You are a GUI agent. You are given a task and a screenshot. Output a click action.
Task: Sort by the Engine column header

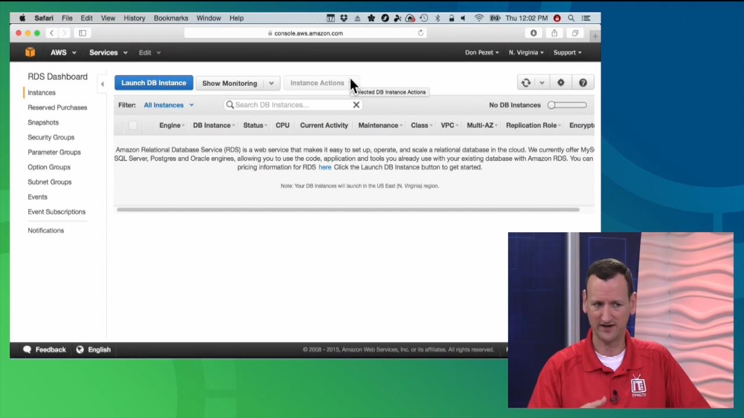tap(171, 125)
